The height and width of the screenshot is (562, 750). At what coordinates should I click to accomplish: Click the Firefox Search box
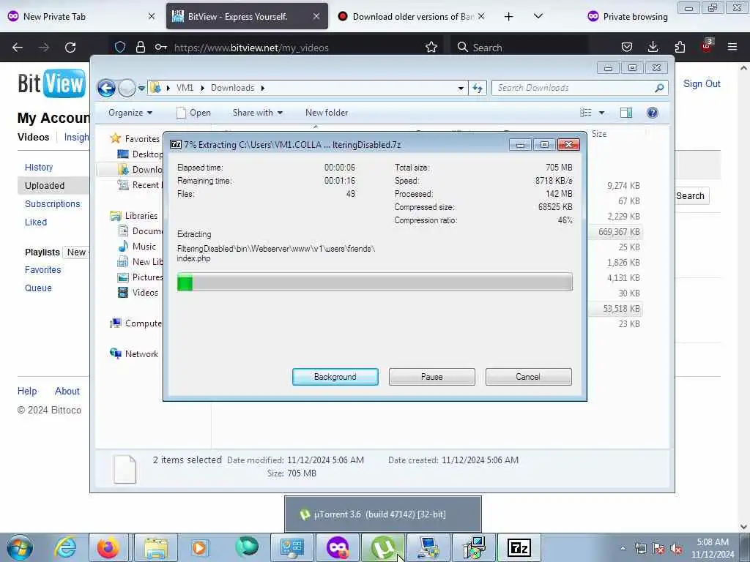pos(519,48)
